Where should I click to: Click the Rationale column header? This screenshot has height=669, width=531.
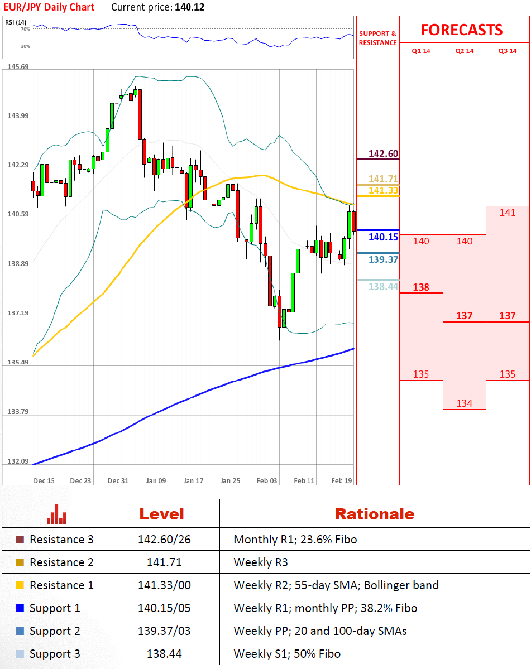point(374,514)
